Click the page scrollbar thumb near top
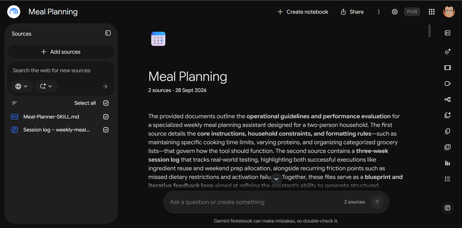 430,31
